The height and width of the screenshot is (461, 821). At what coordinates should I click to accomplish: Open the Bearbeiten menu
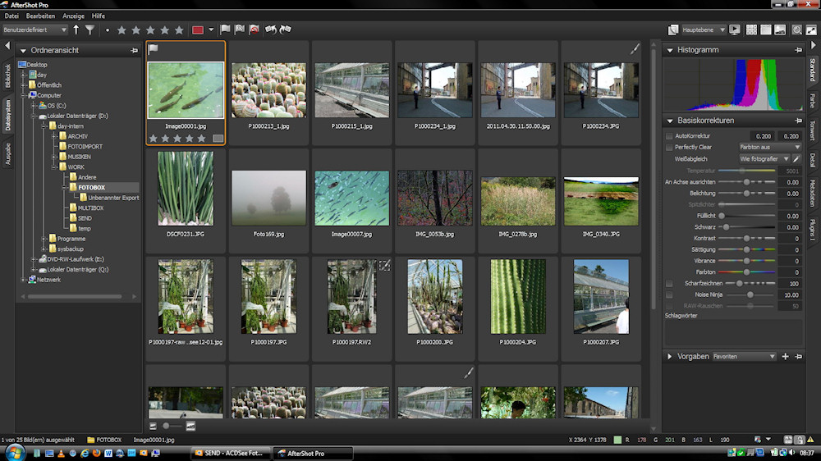coord(41,16)
